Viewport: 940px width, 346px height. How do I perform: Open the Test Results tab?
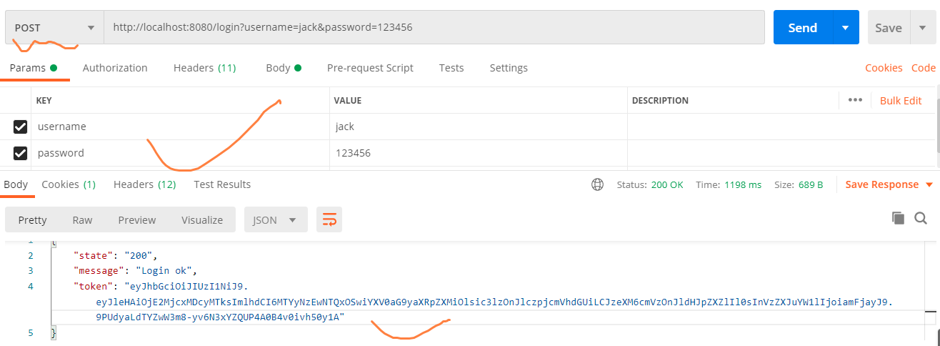[x=222, y=184]
